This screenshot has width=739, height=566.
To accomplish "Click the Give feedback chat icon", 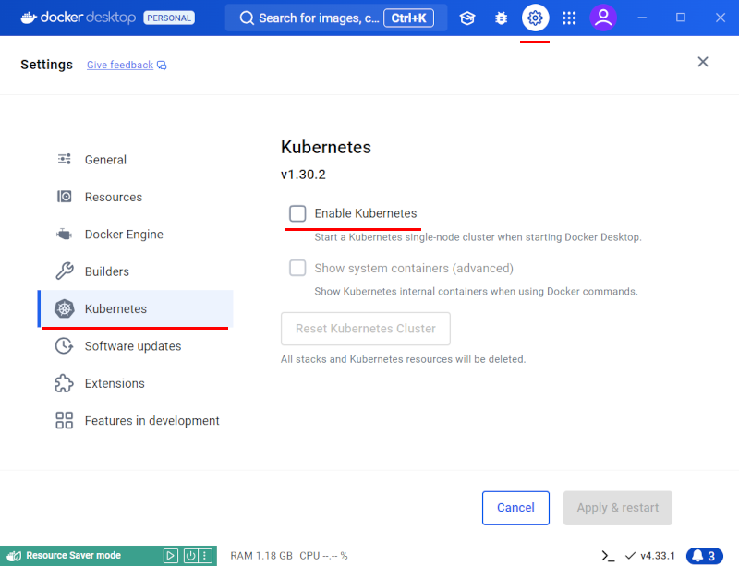I will (162, 65).
